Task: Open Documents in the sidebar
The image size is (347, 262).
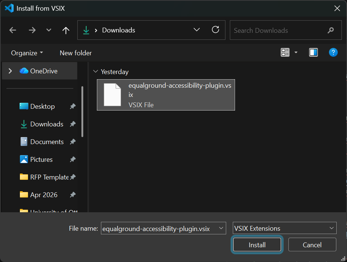Action: (x=47, y=142)
